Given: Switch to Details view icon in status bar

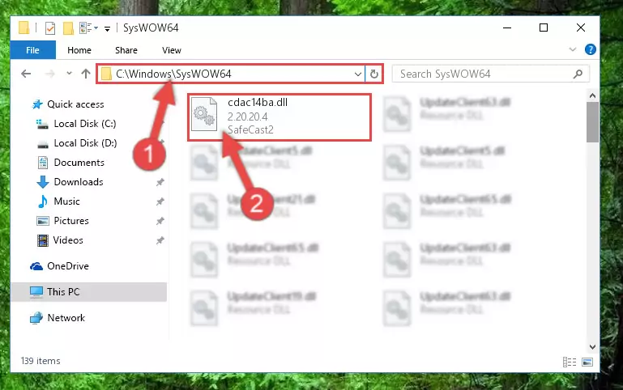Looking at the screenshot, I should pyautogui.click(x=570, y=362).
